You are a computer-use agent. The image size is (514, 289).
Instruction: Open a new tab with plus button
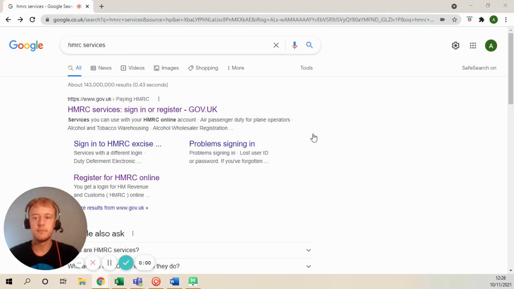point(102,6)
